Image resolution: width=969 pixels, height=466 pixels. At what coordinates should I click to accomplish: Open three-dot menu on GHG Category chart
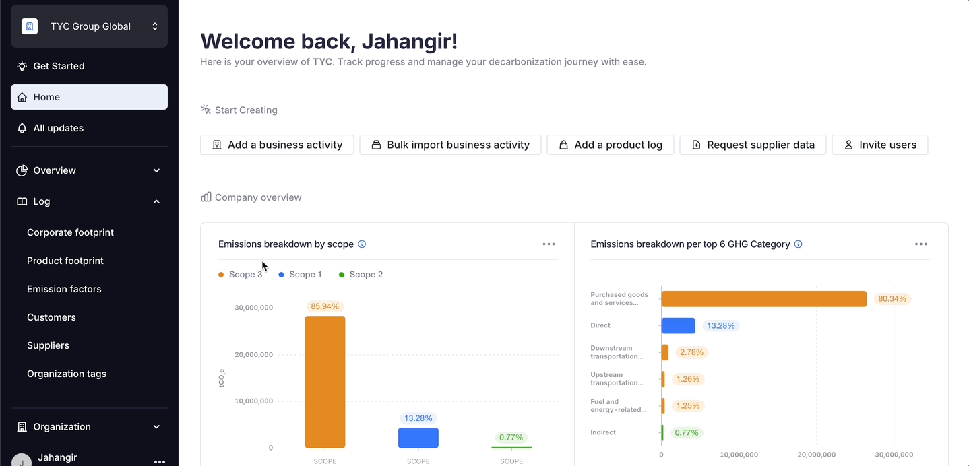coord(921,244)
